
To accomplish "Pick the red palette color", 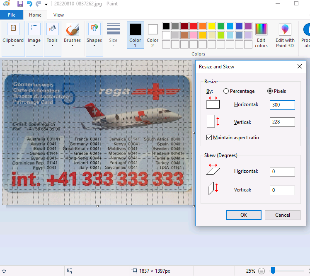I will point(194,26).
